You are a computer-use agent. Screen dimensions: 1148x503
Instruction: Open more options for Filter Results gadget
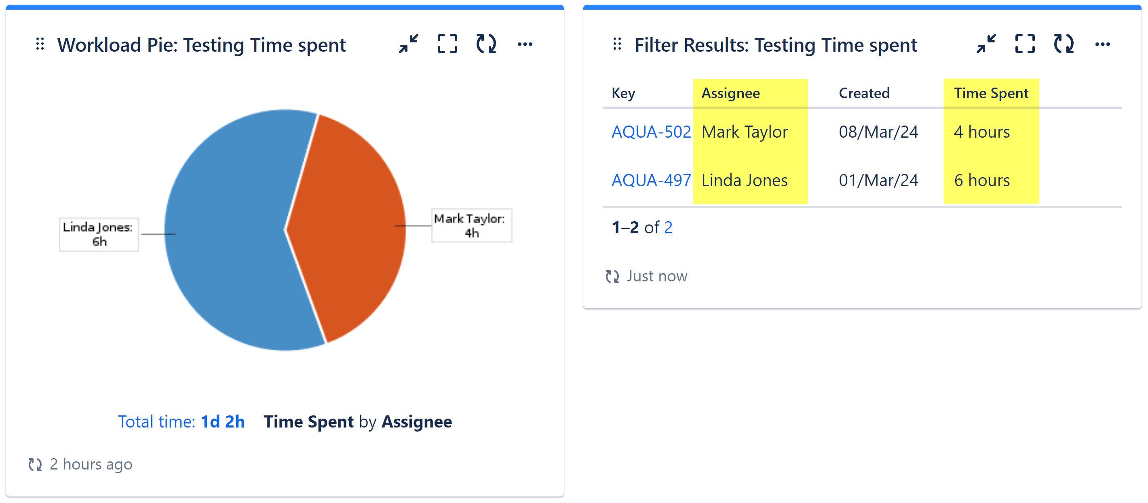pos(1104,44)
